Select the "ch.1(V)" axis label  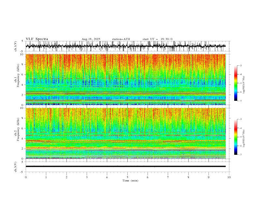(x=16, y=46)
